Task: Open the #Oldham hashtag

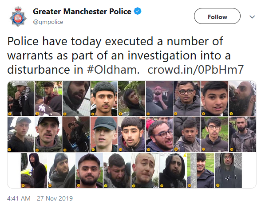Action: (113, 70)
